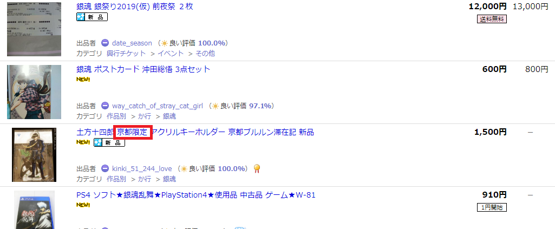Click the 新品 badge under the 銀祭り2019 listing
The width and height of the screenshot is (555, 229).
click(x=92, y=17)
